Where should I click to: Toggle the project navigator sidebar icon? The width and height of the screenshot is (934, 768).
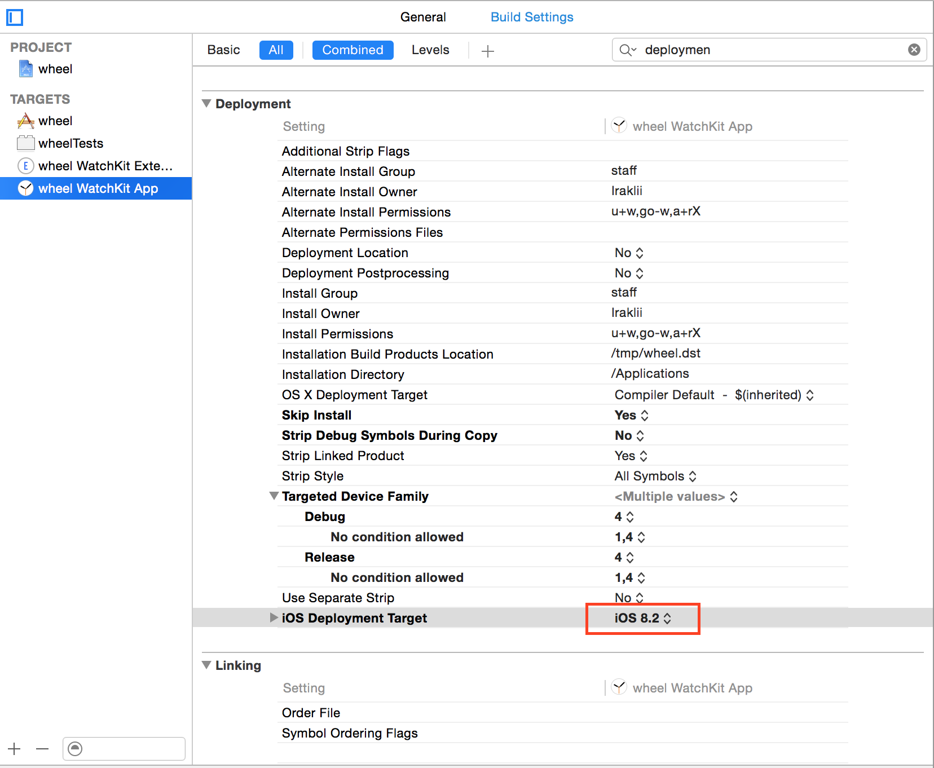coord(15,17)
